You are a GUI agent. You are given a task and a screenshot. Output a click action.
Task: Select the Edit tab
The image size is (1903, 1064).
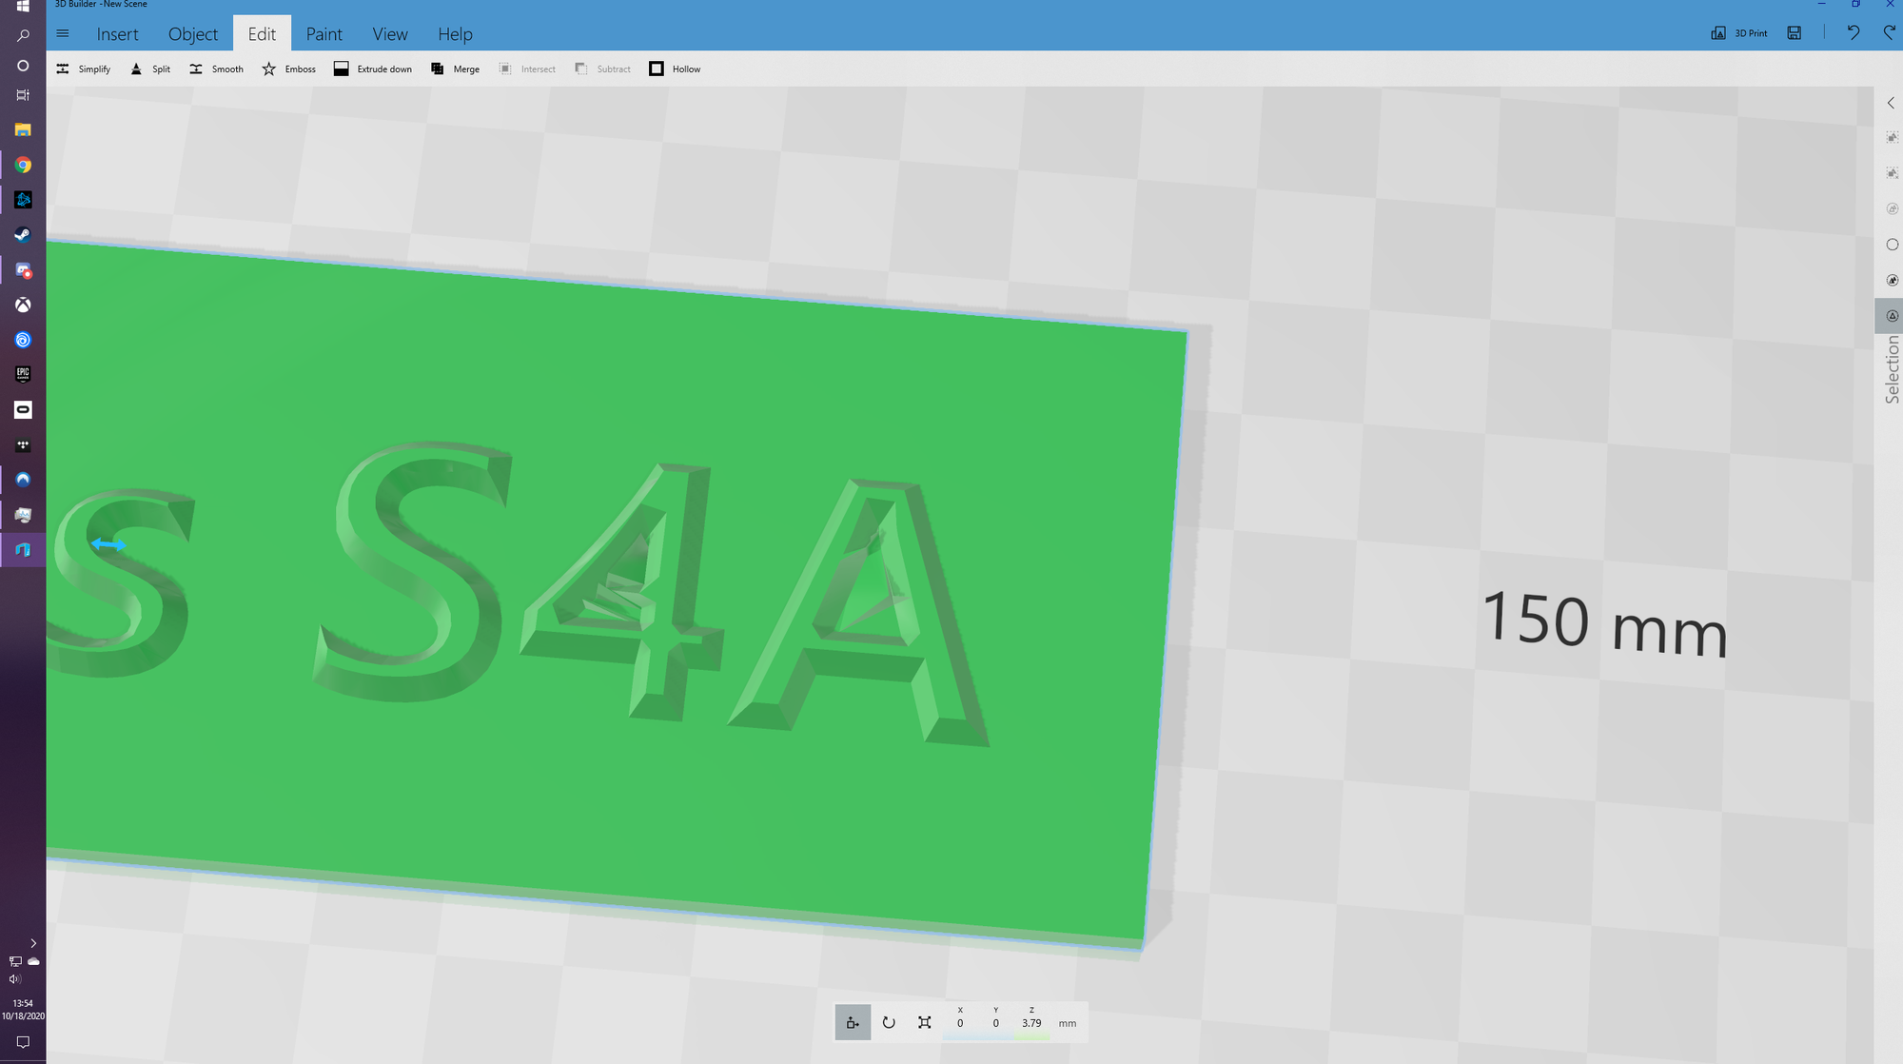262,34
